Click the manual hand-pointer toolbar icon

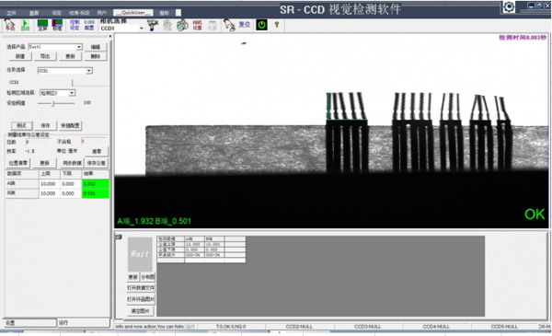point(9,25)
